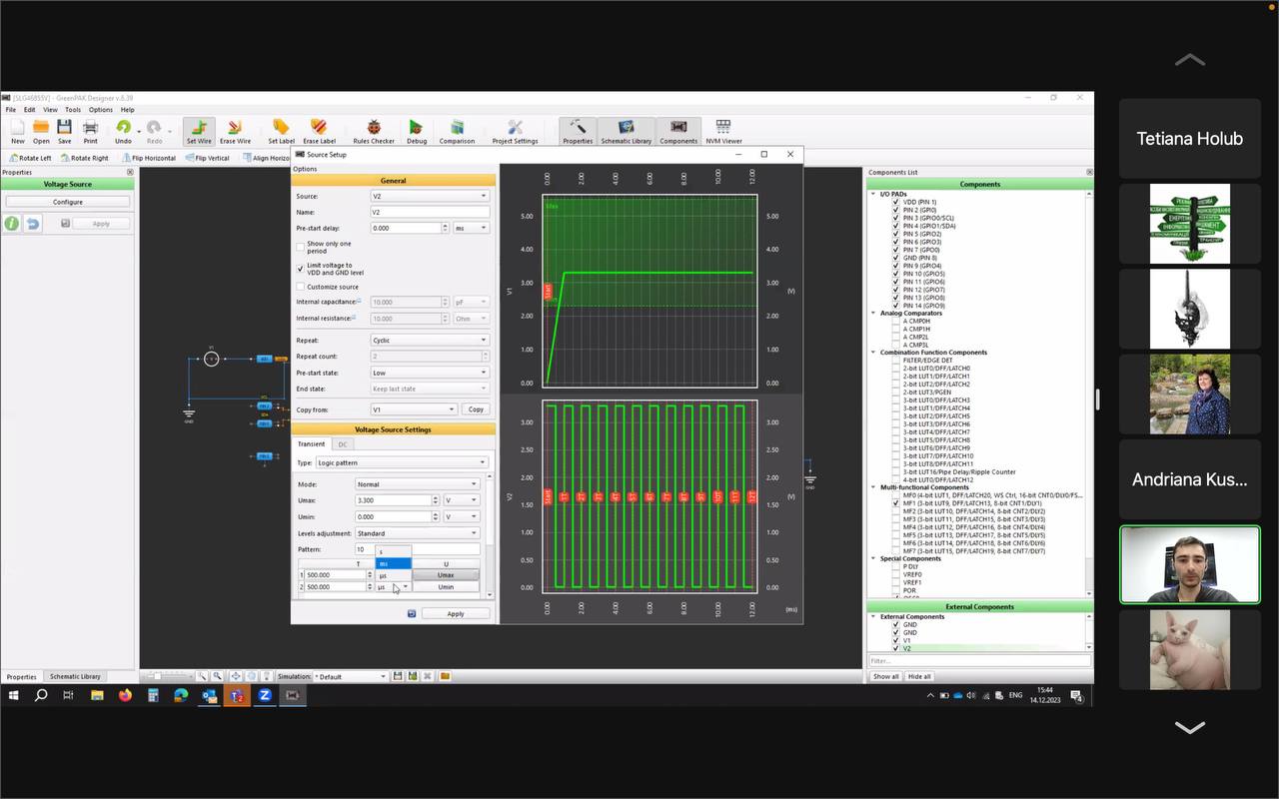Open Zoom from the Windows taskbar
Viewport: 1279px width, 799px height.
point(265,695)
